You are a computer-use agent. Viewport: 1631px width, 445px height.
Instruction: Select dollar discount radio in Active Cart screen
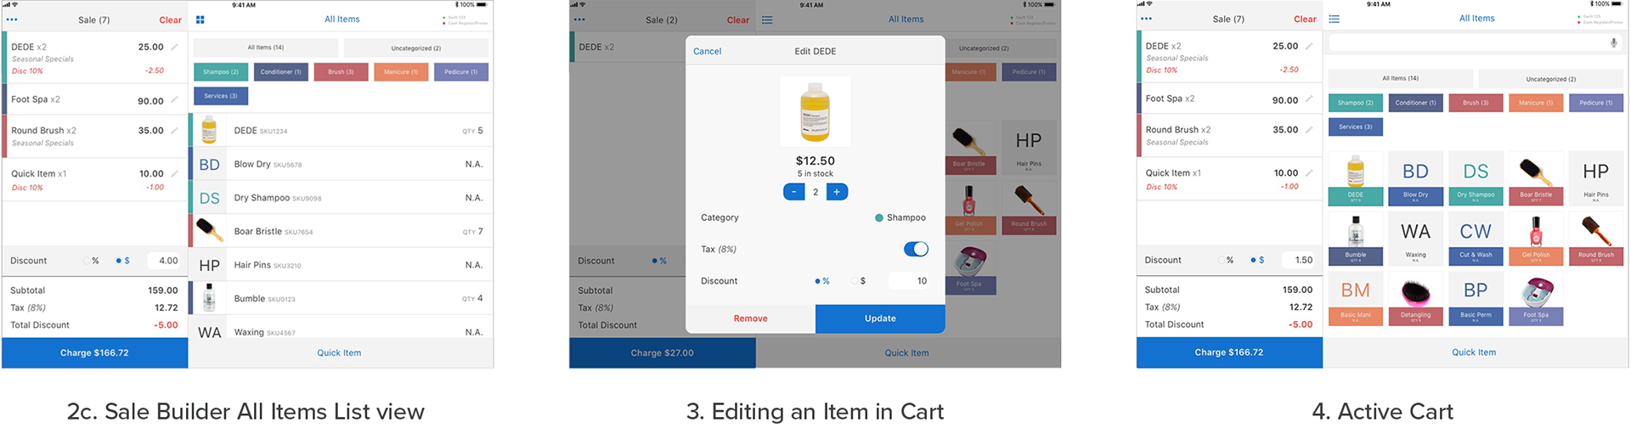(1253, 260)
